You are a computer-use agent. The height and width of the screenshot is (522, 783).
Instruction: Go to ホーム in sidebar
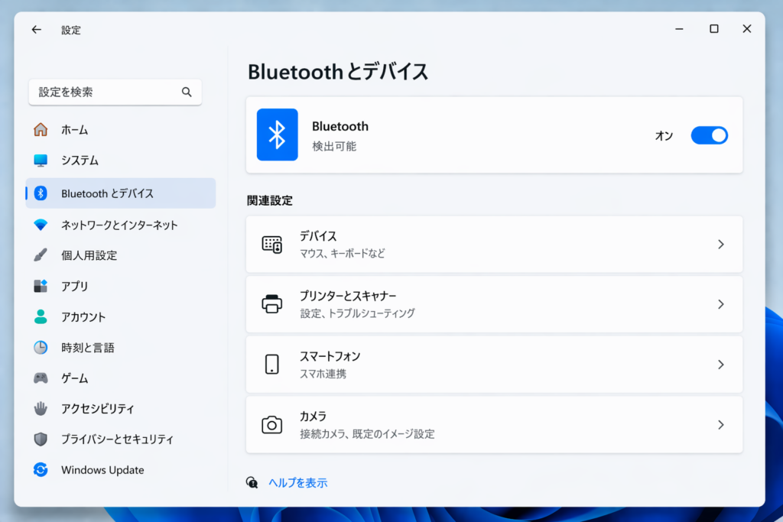[x=120, y=130]
